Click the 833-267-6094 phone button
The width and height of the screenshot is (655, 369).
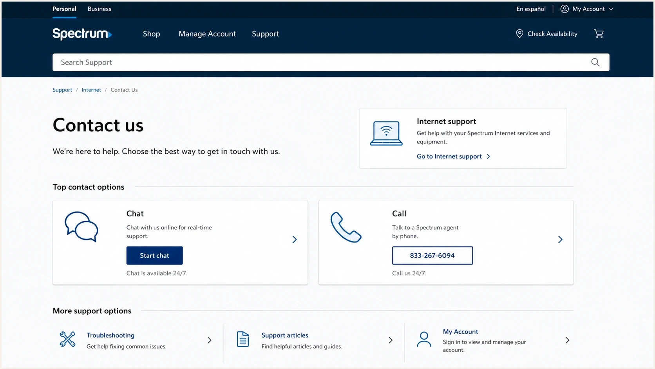click(x=432, y=255)
